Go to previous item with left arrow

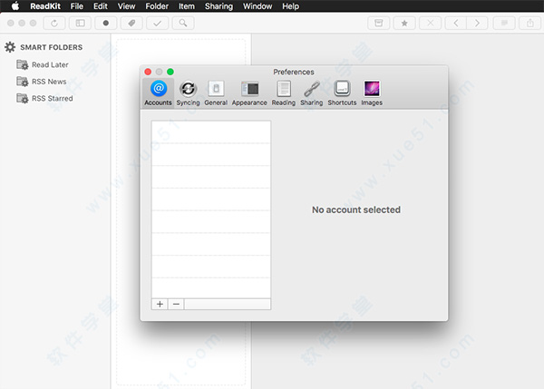[455, 24]
